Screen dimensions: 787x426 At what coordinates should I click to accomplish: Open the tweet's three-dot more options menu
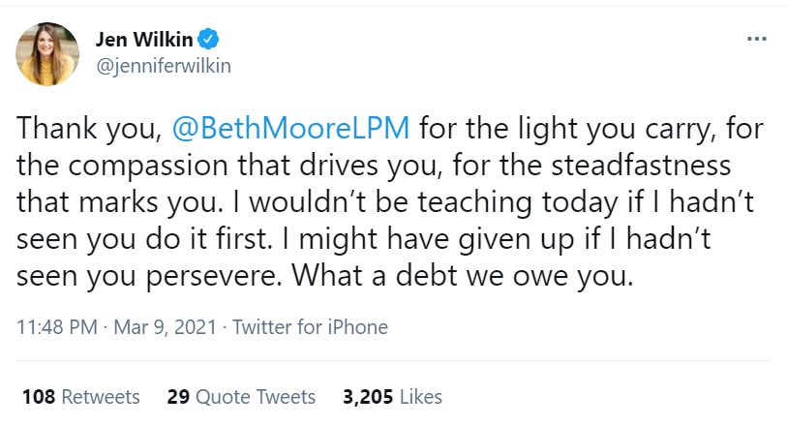[757, 40]
